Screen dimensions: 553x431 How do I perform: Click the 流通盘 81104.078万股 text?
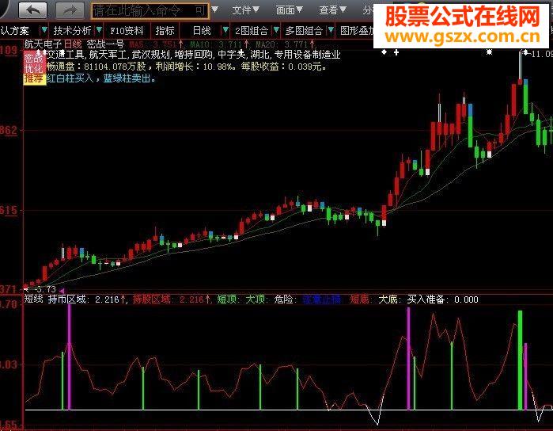[x=96, y=67]
